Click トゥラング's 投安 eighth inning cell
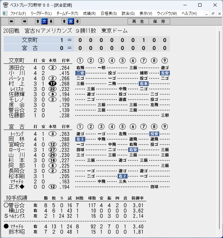The width and height of the screenshot is (223, 238). click(154, 134)
